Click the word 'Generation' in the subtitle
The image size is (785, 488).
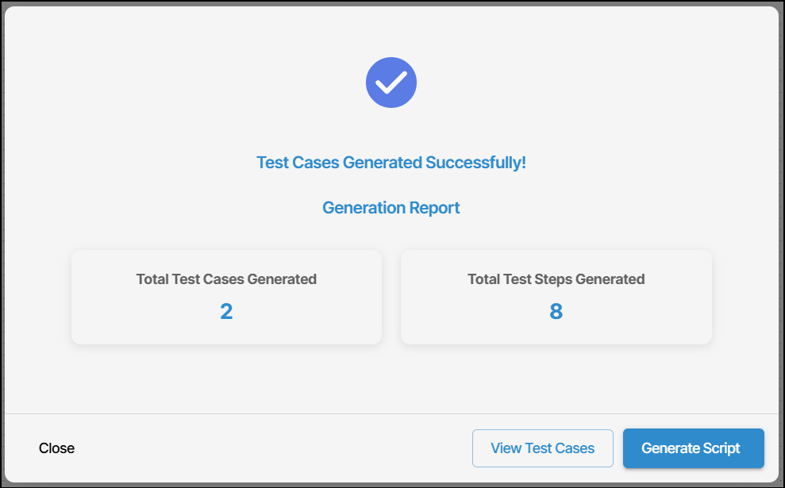point(364,208)
